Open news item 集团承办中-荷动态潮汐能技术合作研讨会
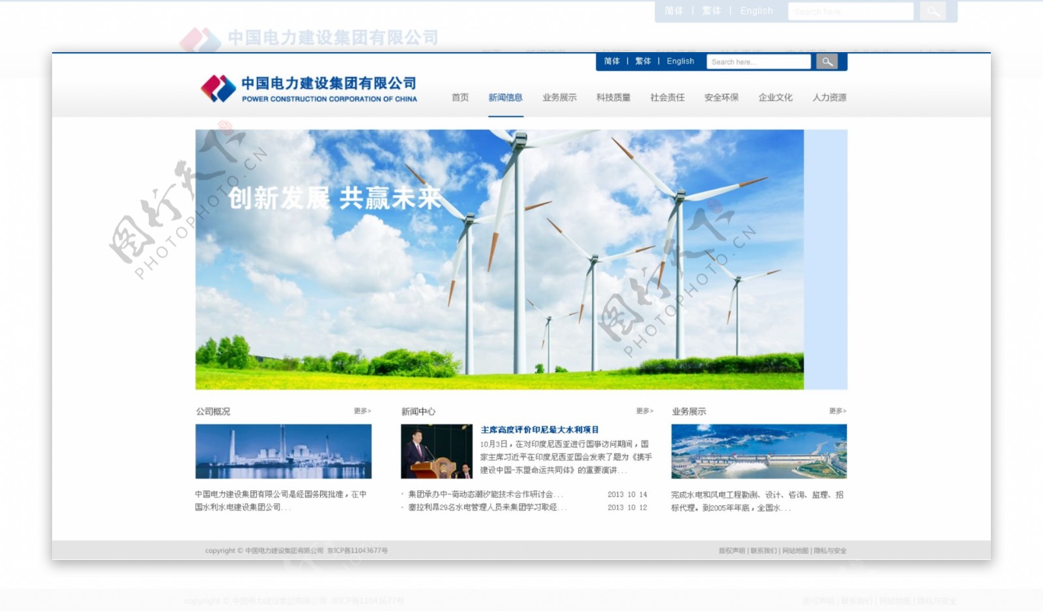 (x=486, y=495)
